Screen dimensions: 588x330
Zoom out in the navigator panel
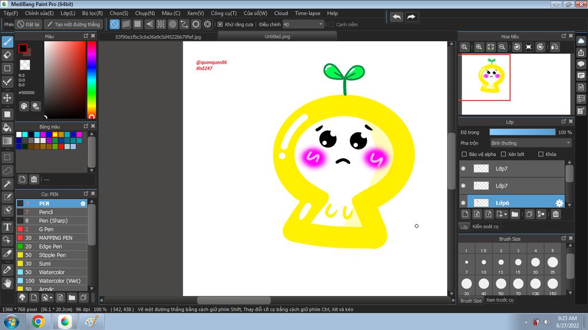pyautogui.click(x=502, y=47)
